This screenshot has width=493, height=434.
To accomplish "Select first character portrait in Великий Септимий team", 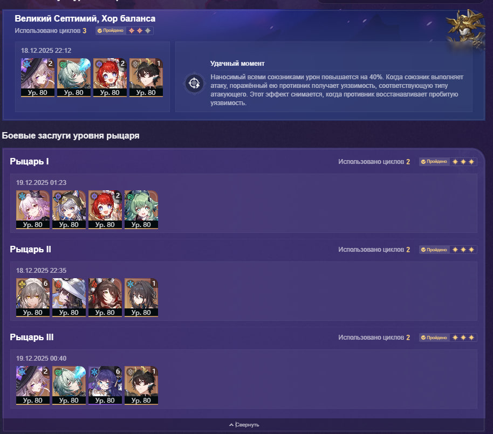I will pyautogui.click(x=38, y=77).
